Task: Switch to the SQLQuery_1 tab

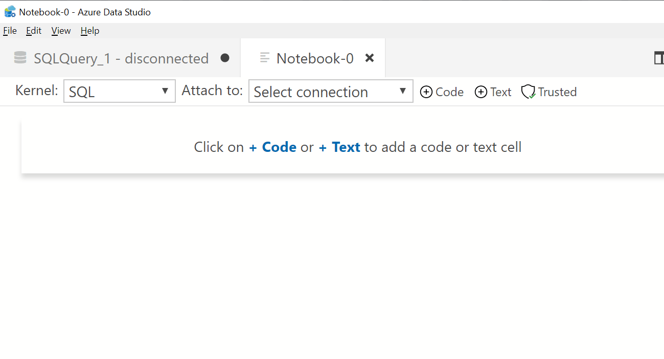Action: (x=121, y=58)
